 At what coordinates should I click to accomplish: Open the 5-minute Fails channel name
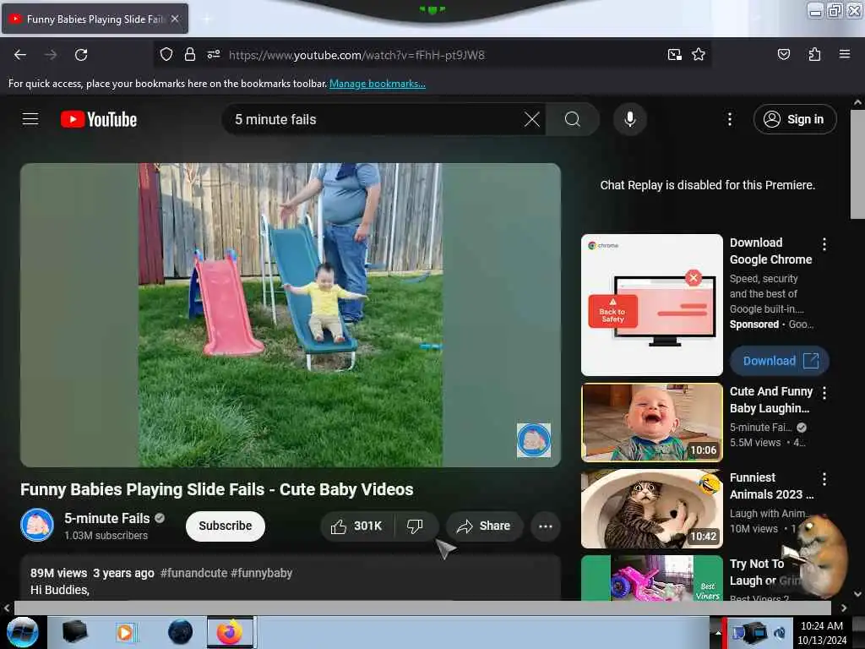pyautogui.click(x=107, y=518)
